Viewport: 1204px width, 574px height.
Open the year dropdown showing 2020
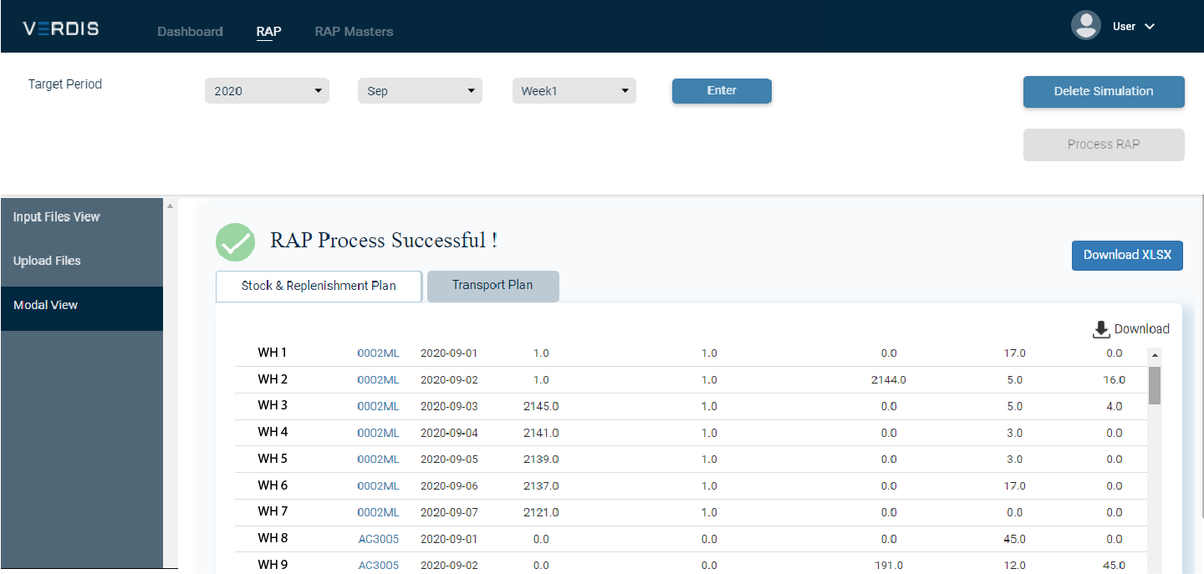pos(267,91)
